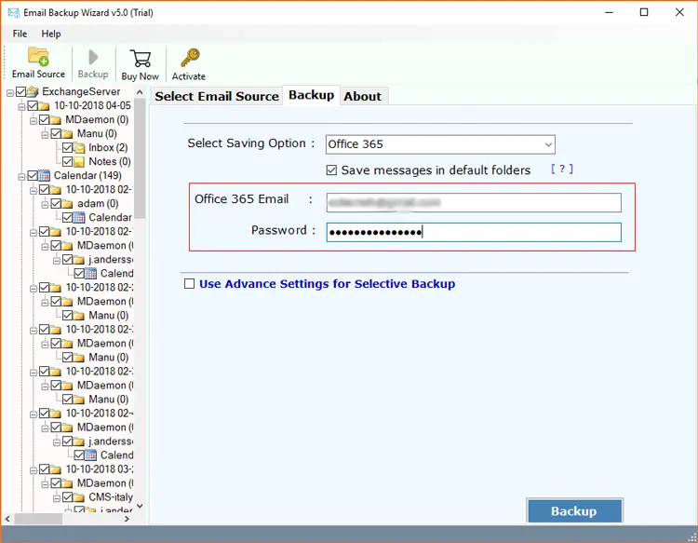This screenshot has width=698, height=543.
Task: Switch to the Select Email Source tab
Action: 216,96
